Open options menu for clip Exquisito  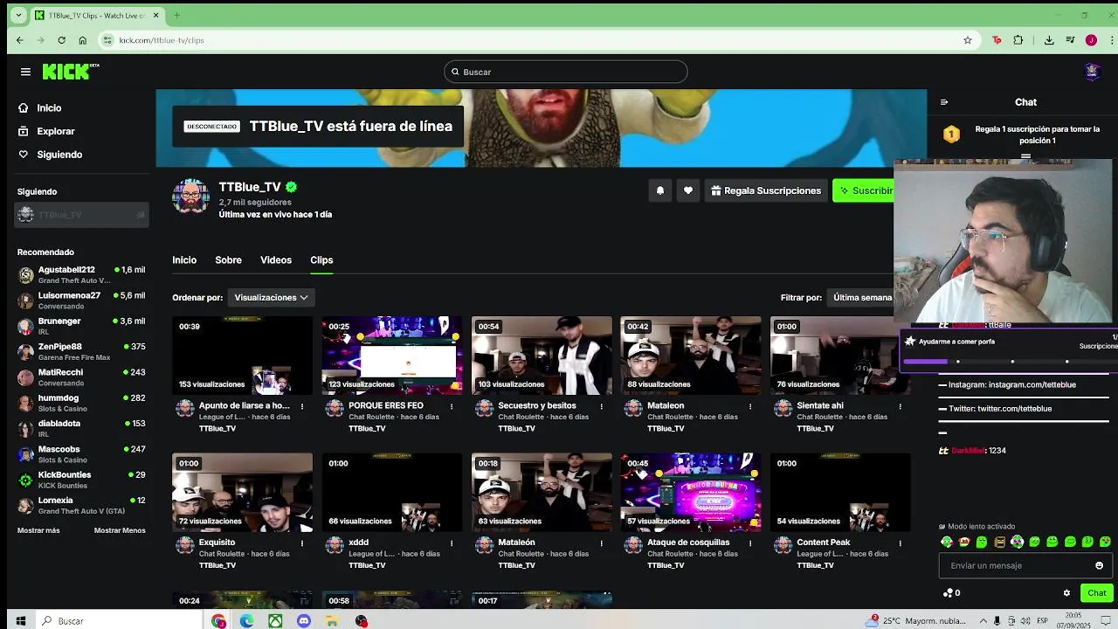pyautogui.click(x=302, y=543)
